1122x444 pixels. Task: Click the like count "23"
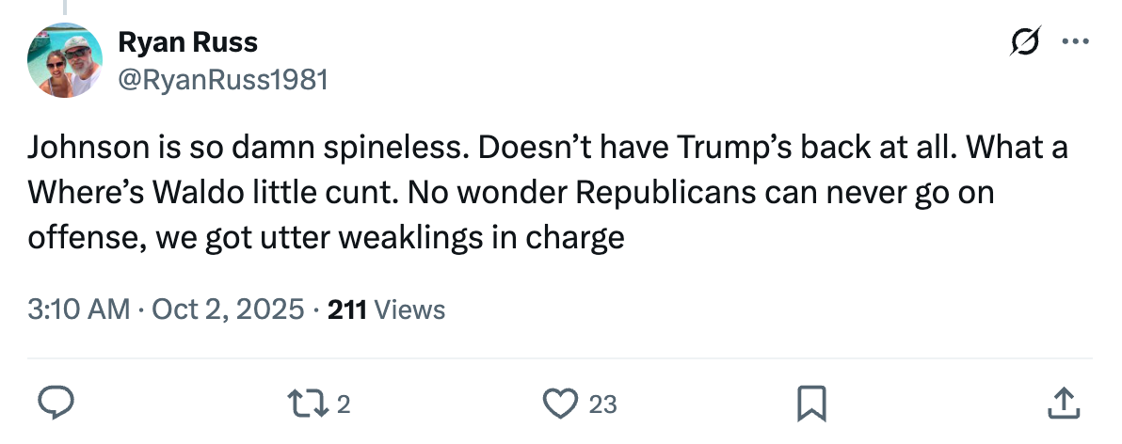coord(602,404)
